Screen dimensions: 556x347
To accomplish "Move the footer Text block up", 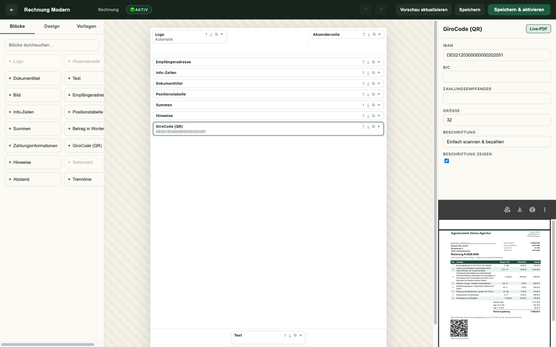I will click(285, 335).
